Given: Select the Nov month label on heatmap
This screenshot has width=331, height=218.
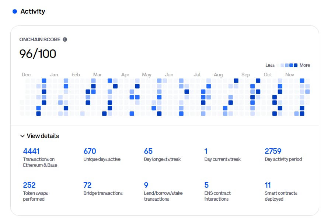Looking at the screenshot, I should click(x=290, y=75).
